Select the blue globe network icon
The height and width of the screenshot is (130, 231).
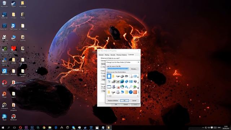[122, 82]
